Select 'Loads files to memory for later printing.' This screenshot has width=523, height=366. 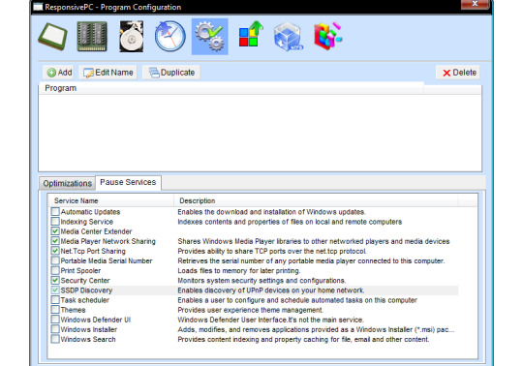pos(239,271)
